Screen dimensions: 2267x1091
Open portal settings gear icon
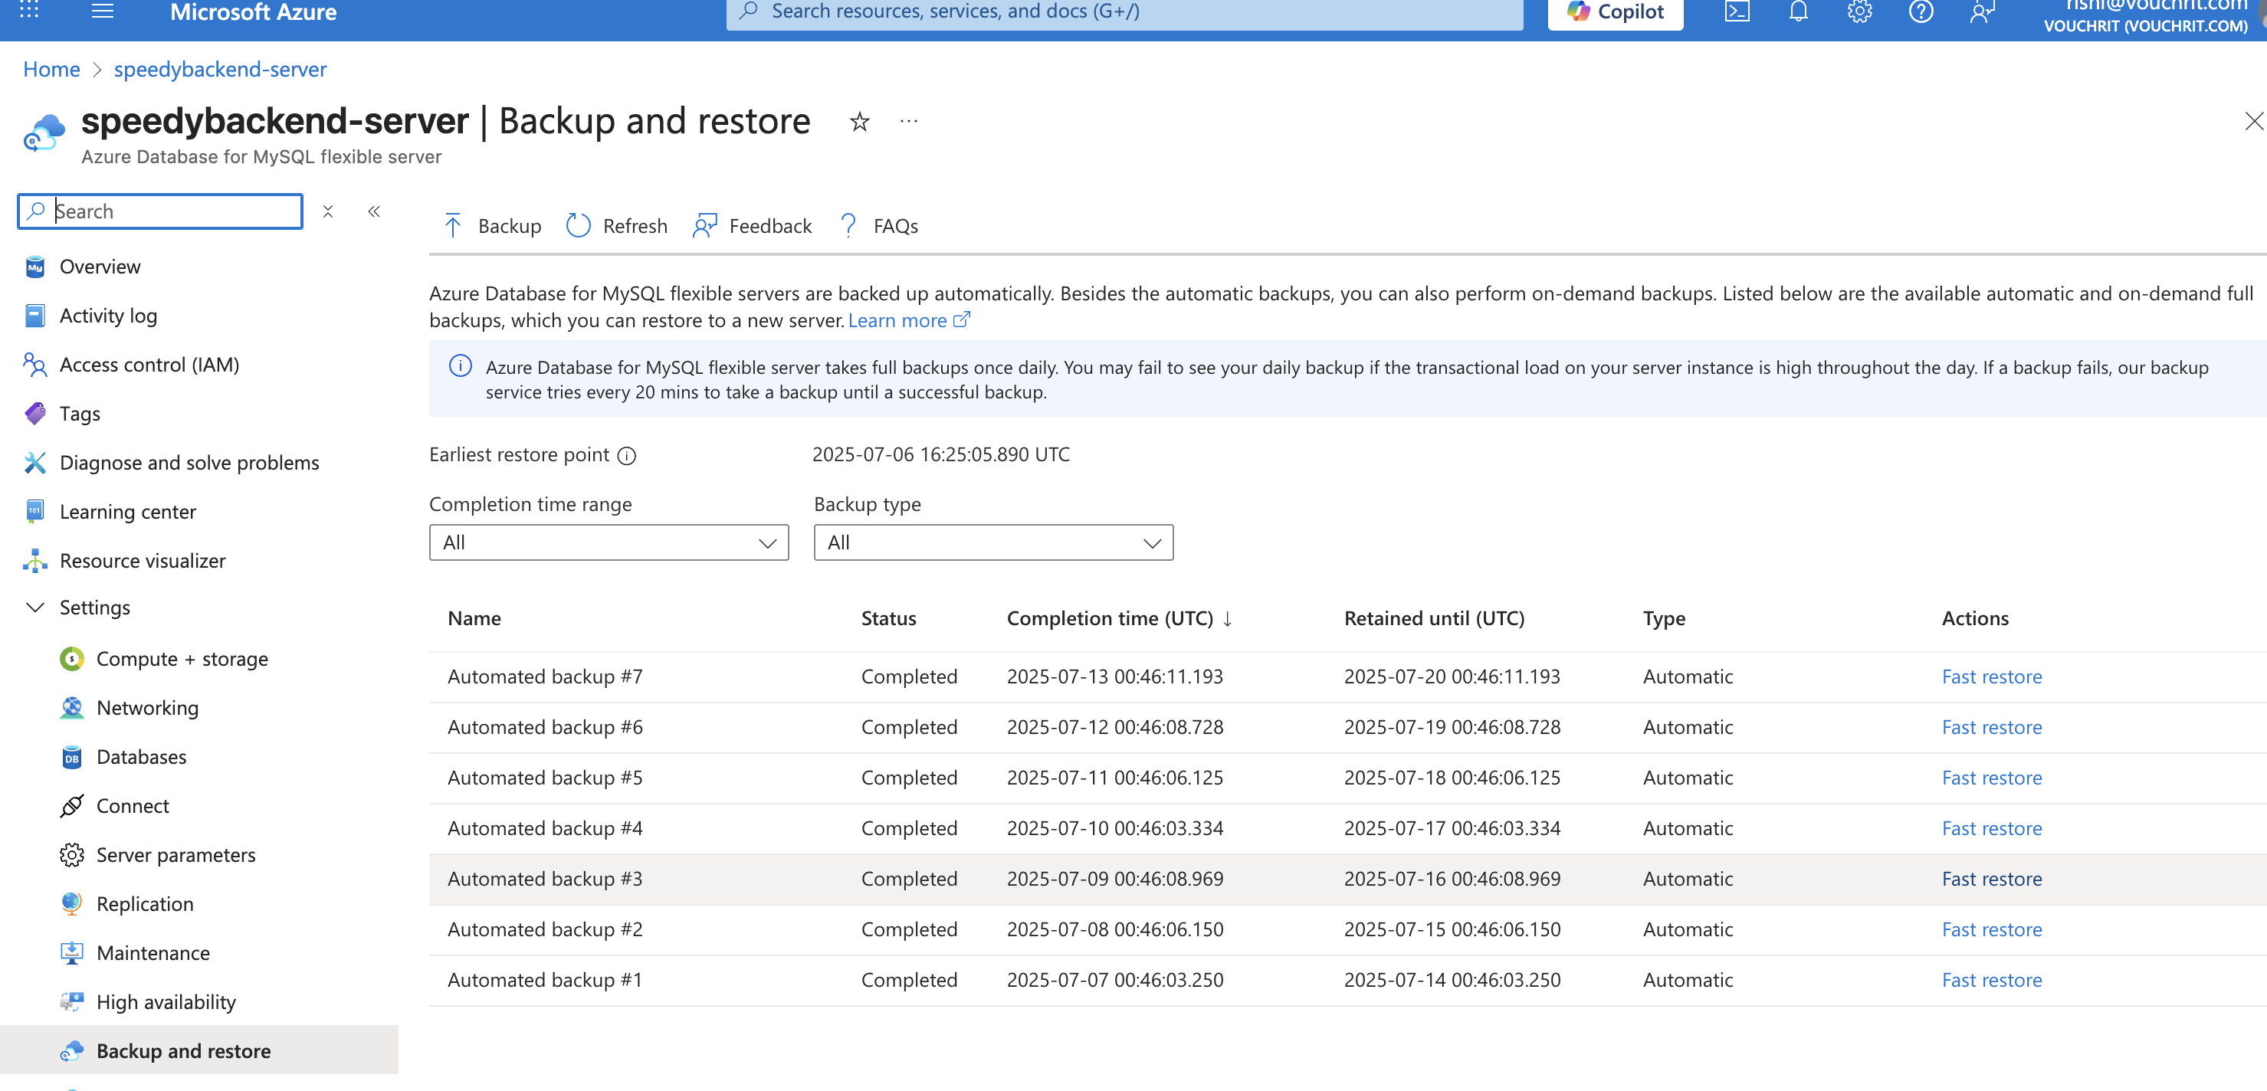1859,12
